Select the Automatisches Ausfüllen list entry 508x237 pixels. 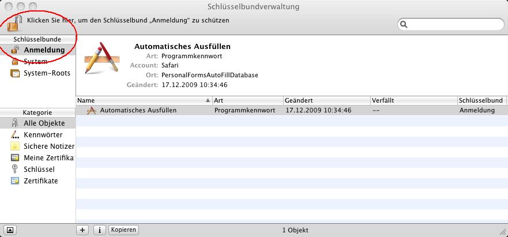(x=138, y=110)
